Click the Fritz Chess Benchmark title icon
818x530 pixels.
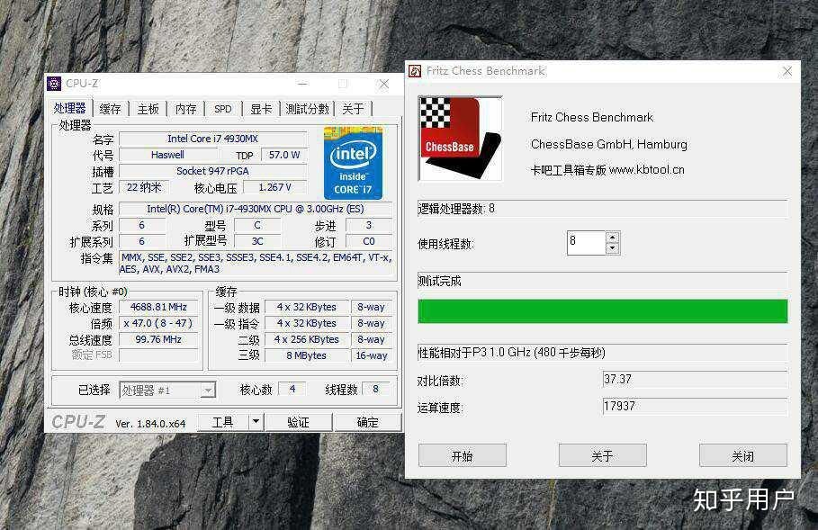pos(415,71)
